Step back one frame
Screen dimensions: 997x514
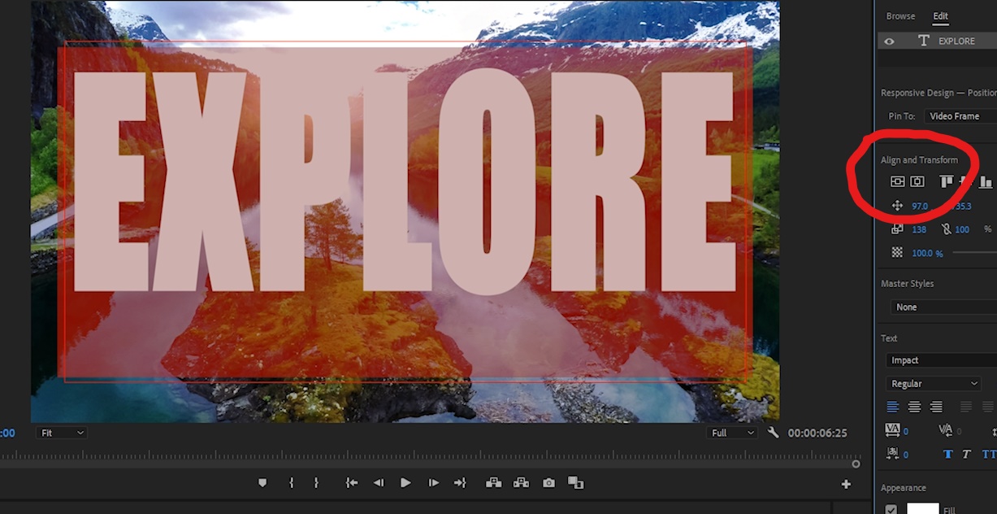click(379, 483)
